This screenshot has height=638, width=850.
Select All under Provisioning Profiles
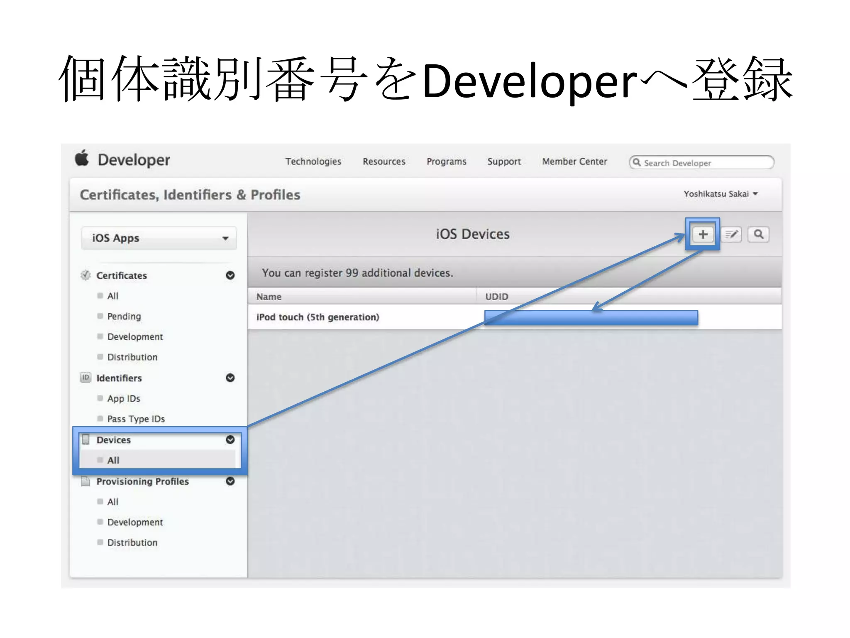(x=112, y=502)
